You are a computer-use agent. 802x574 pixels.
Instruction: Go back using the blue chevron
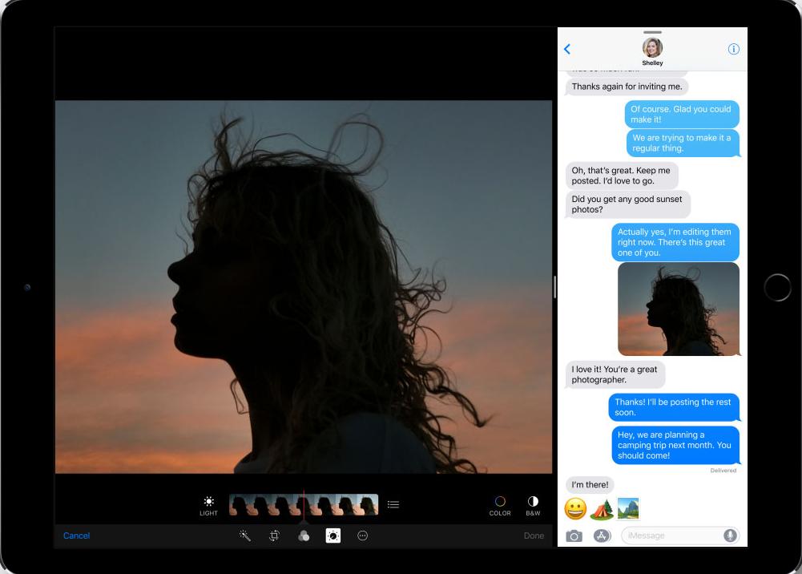pos(567,49)
